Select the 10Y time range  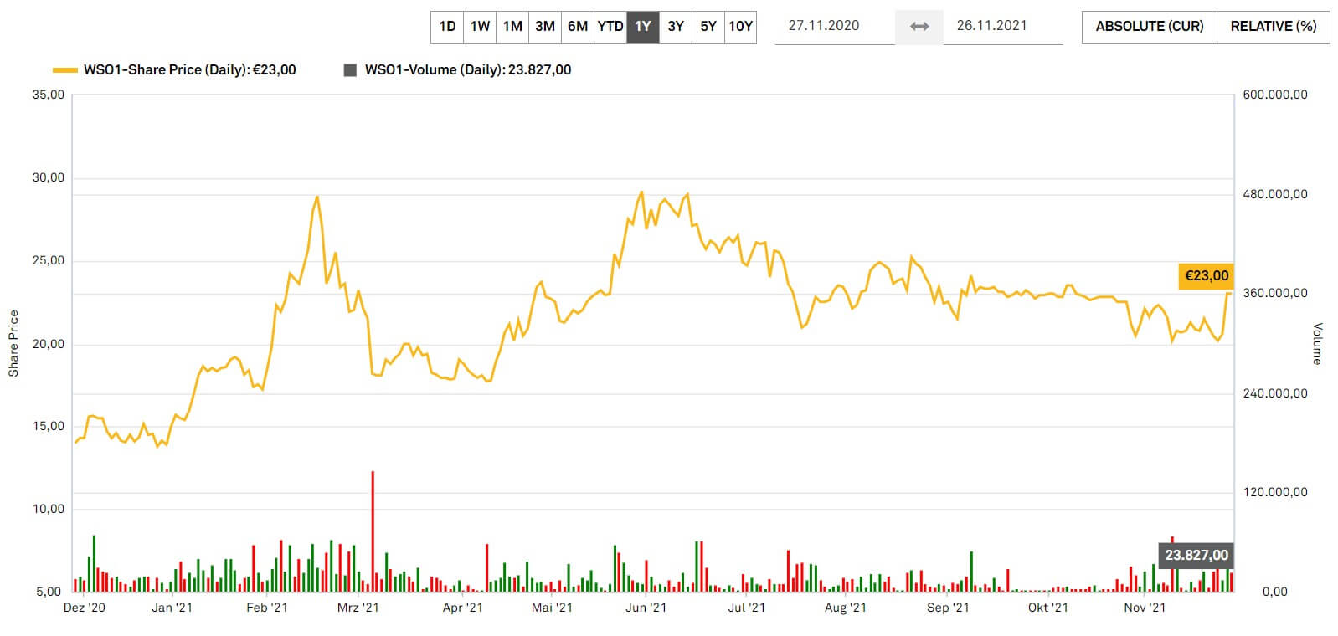[x=740, y=27]
